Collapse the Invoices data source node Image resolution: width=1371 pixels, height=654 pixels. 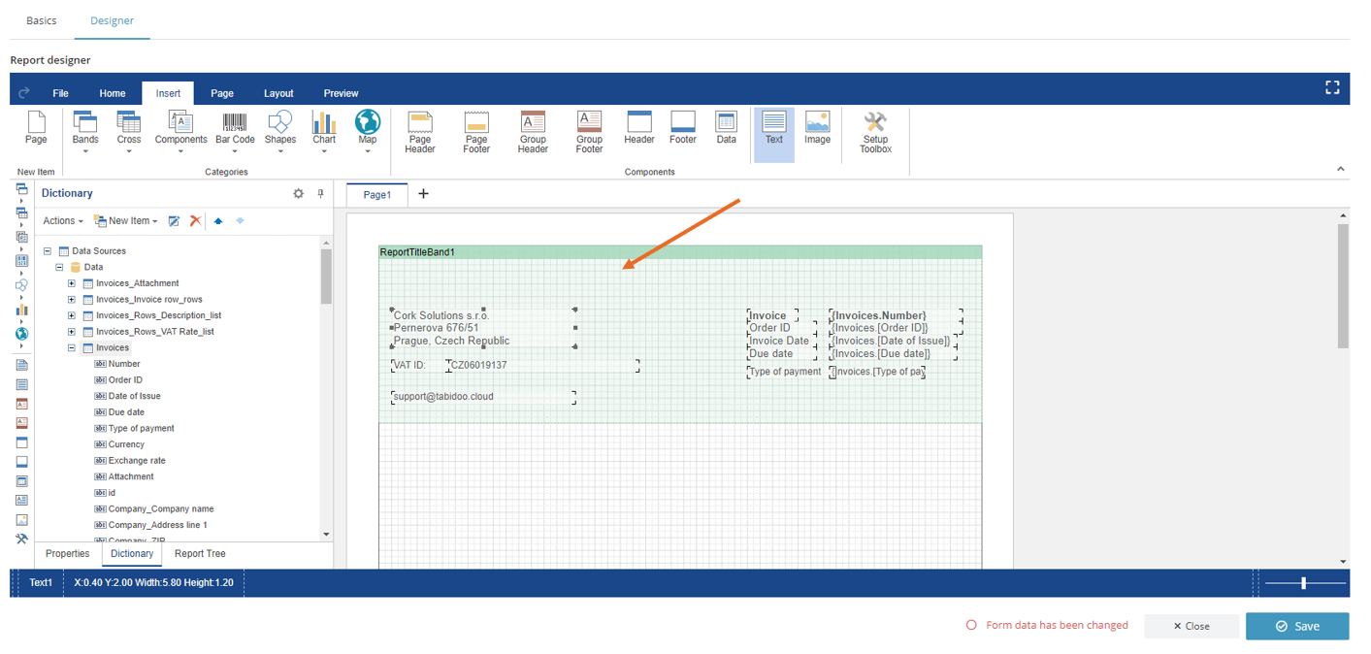(72, 347)
